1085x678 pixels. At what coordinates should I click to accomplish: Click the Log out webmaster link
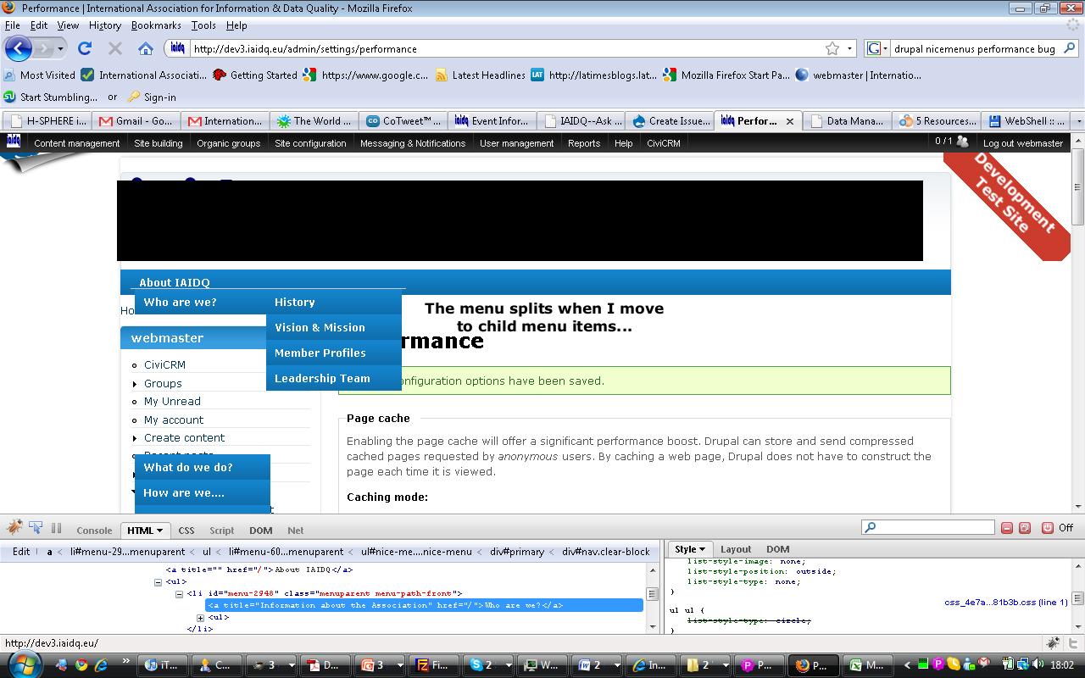1023,143
